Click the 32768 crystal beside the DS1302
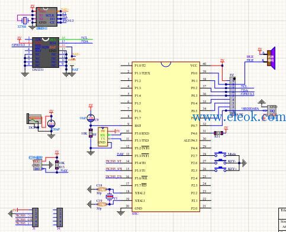 coord(25,20)
